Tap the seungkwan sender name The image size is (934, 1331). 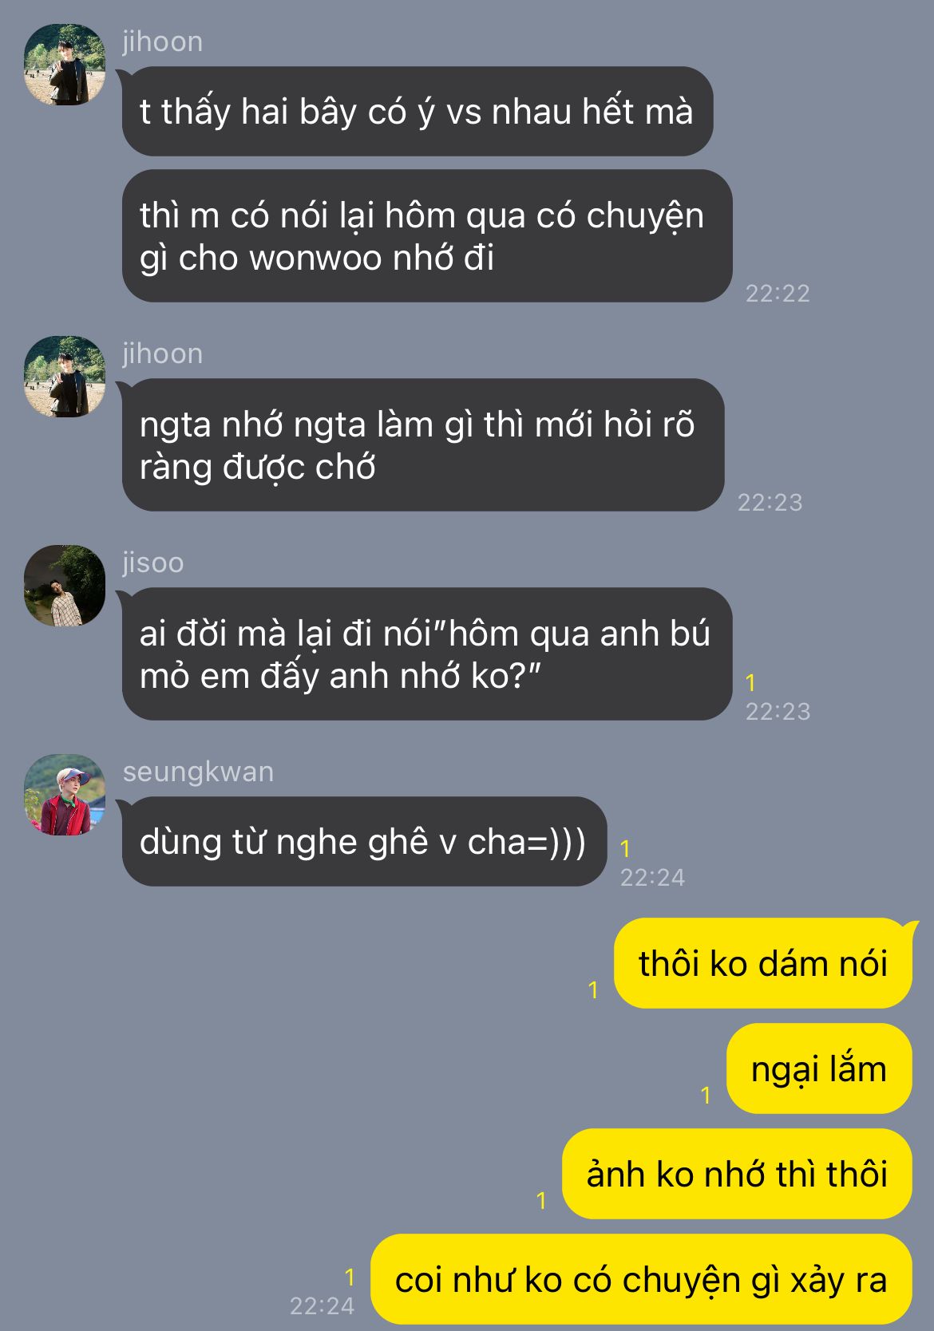198,772
